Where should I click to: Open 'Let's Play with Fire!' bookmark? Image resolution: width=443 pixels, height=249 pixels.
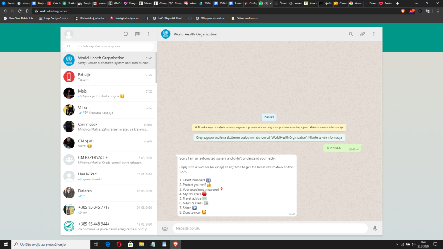(168, 18)
